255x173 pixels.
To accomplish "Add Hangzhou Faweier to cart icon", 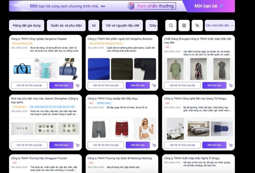I will coord(78,85).
